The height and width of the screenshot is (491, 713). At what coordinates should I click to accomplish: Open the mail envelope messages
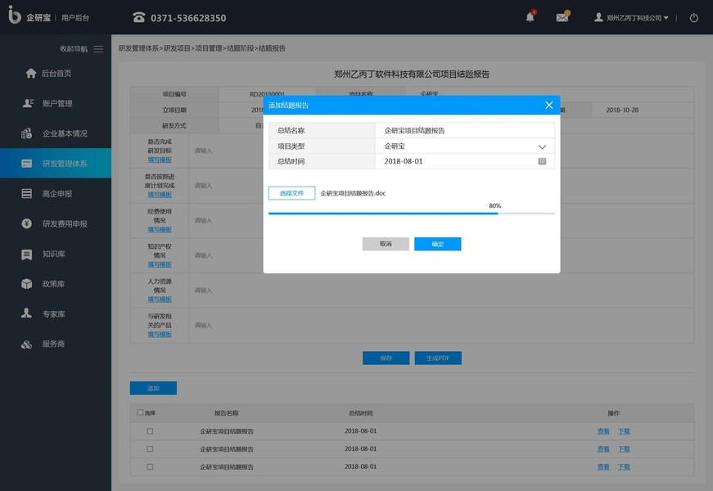coord(562,17)
